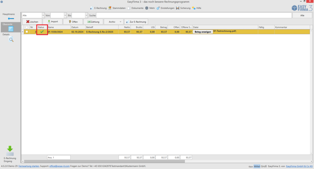Click the right arrow of horizontal scrollbar
Viewport: 314px width, 169px height.
pos(311,161)
